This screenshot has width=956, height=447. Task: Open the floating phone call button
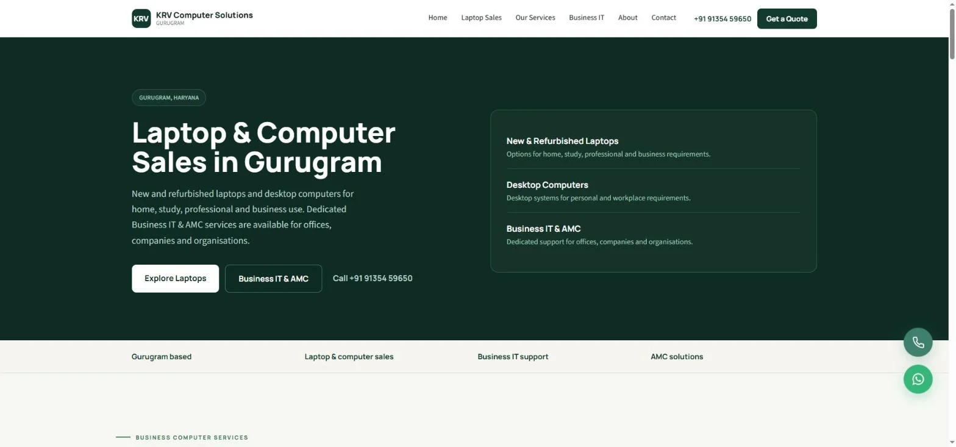918,343
